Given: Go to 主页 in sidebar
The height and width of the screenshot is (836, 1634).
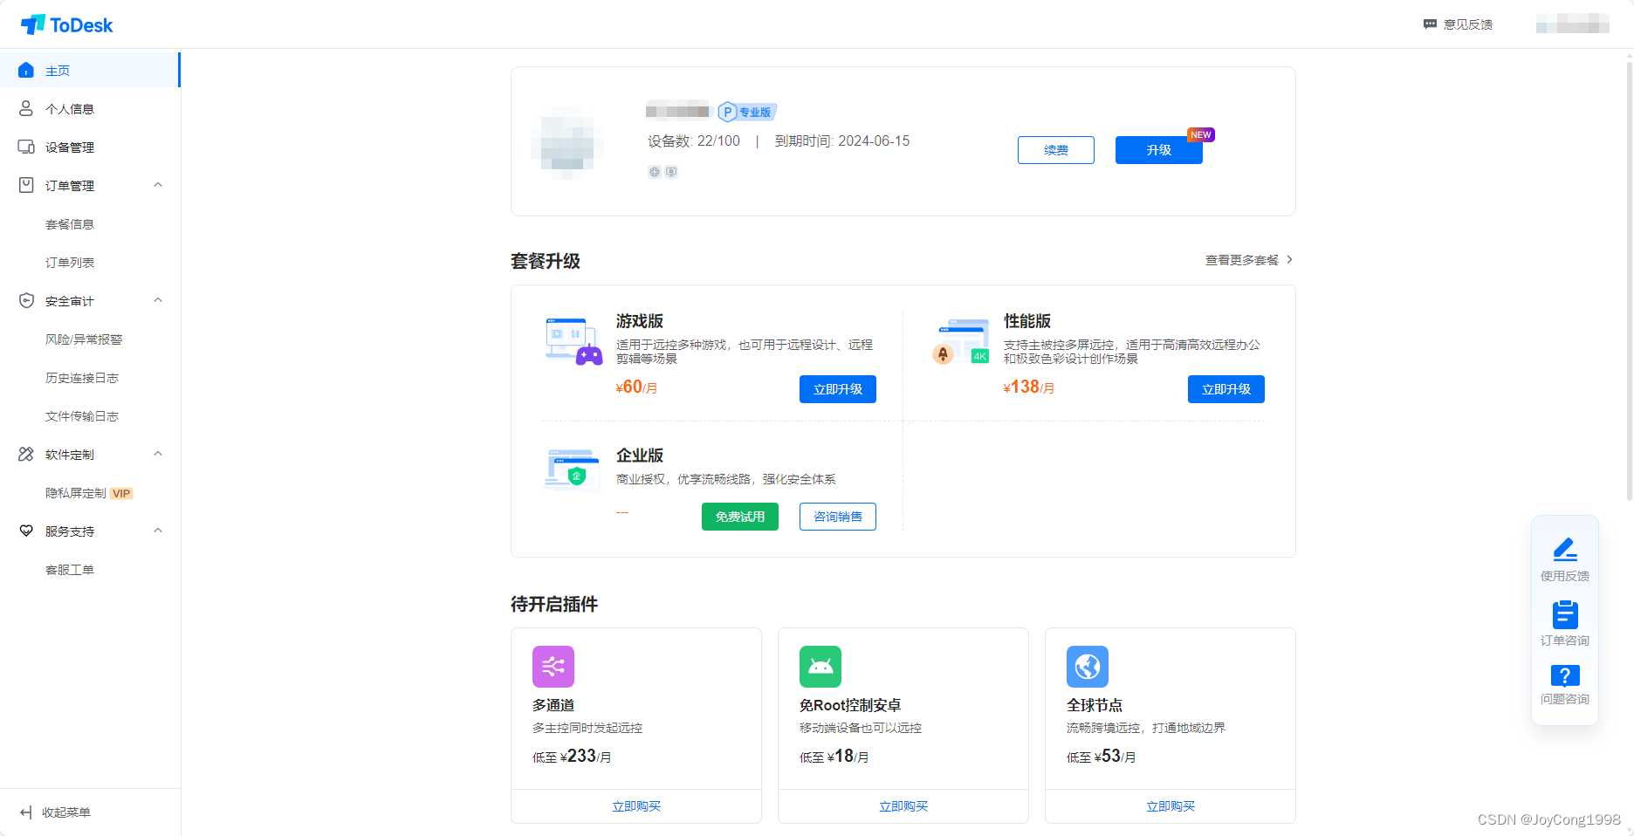Looking at the screenshot, I should click(90, 70).
